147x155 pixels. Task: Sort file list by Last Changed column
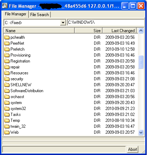(x=120, y=31)
